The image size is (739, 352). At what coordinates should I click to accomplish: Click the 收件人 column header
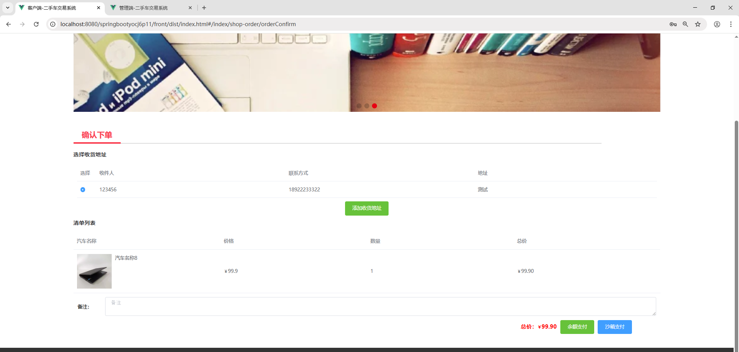(x=107, y=173)
